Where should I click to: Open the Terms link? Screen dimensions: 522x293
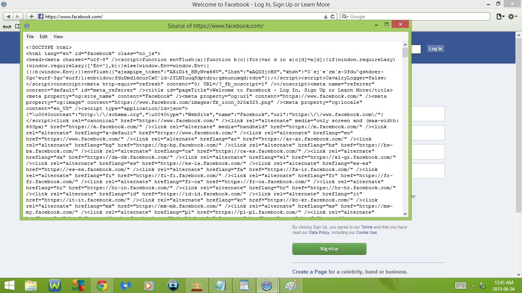point(367,227)
